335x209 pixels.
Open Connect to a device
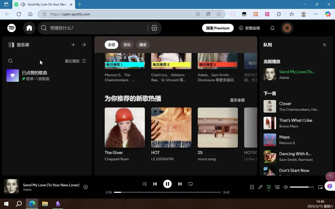[x=277, y=187]
